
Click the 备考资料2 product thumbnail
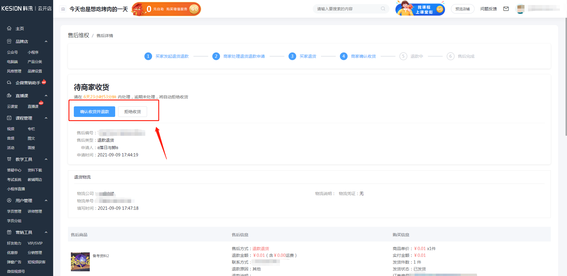pyautogui.click(x=80, y=262)
